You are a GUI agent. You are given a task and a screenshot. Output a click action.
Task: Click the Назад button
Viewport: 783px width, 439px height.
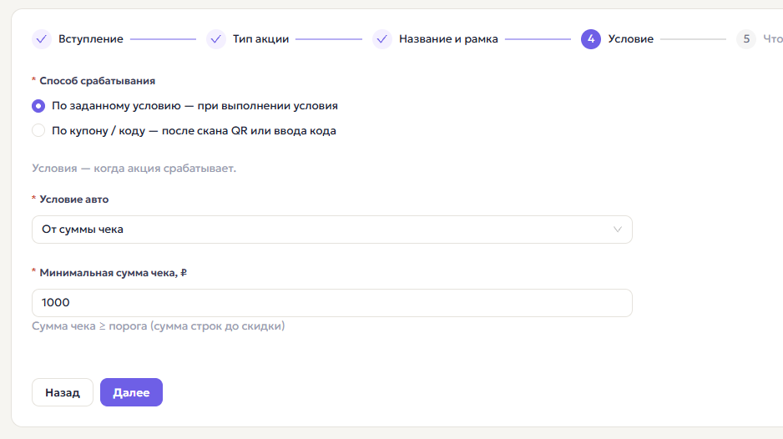click(x=63, y=392)
